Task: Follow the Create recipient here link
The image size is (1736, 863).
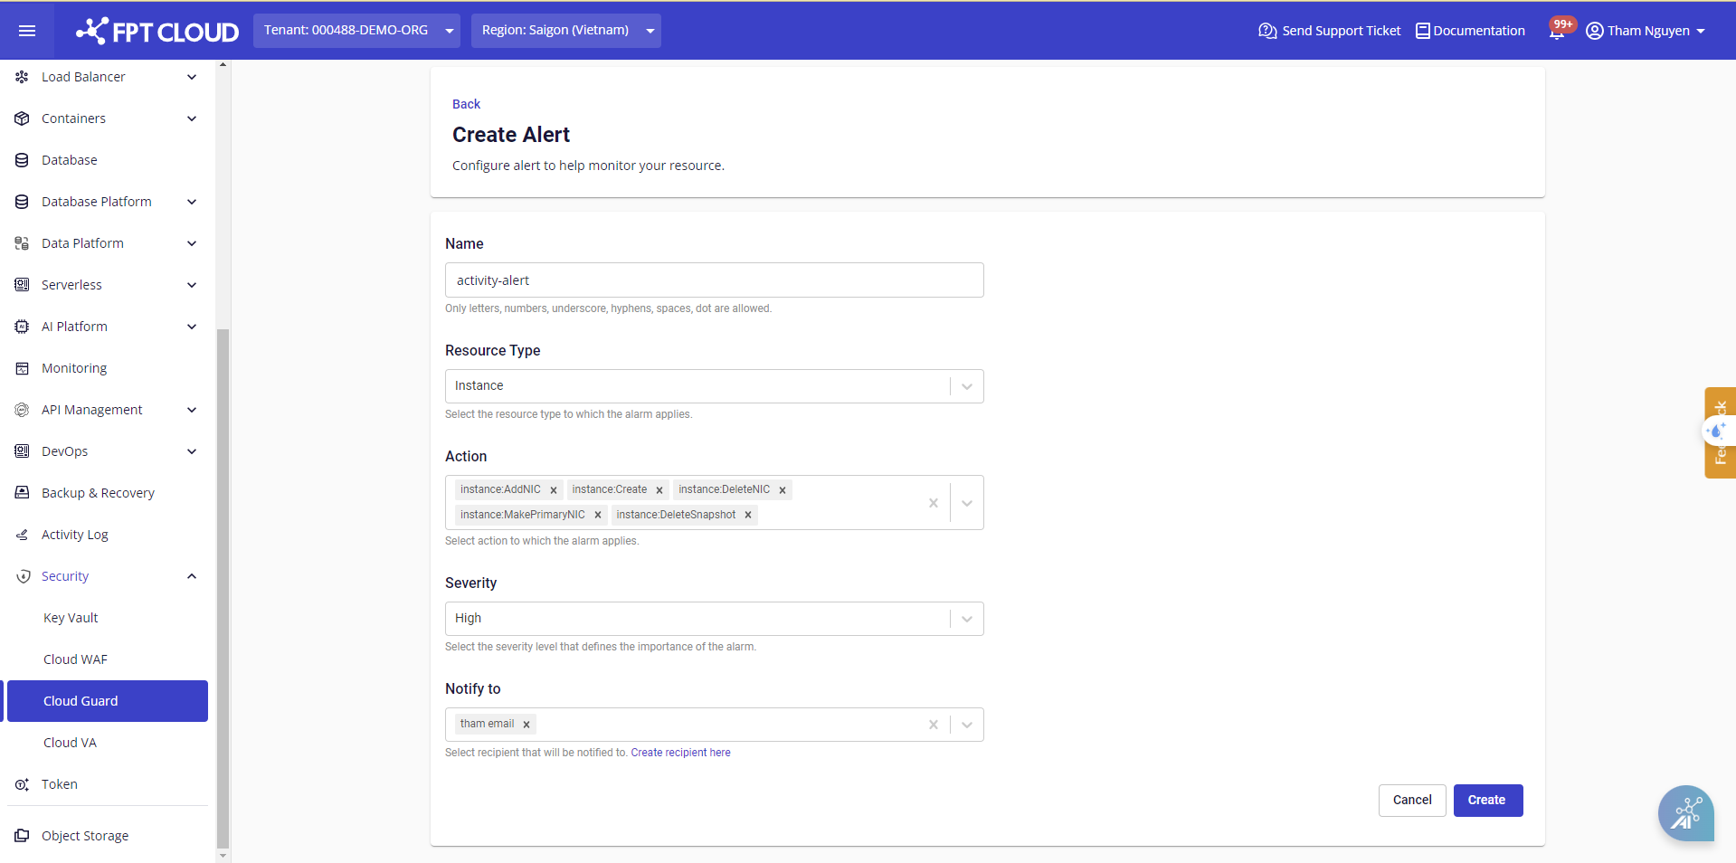Action: (x=680, y=753)
